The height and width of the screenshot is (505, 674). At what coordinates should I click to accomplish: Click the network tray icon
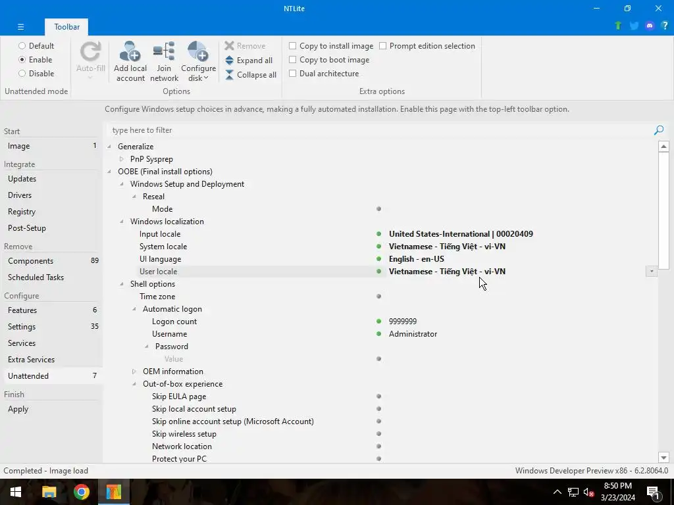pos(573,492)
